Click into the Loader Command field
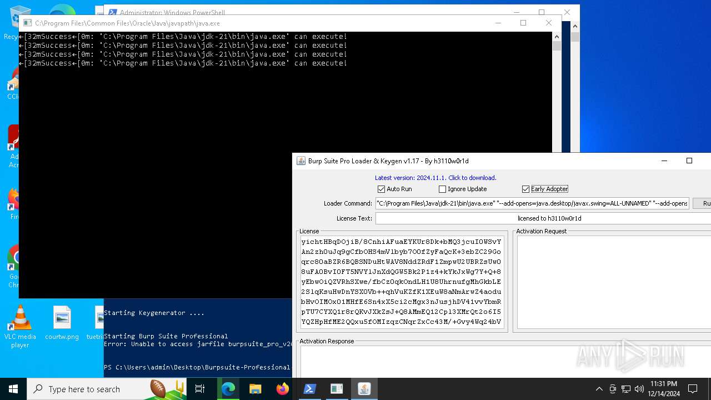 pyautogui.click(x=532, y=203)
